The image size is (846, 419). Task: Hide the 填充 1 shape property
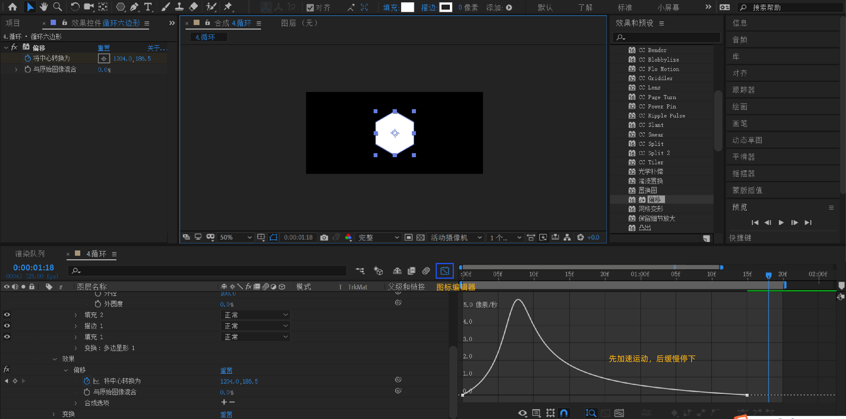coord(7,337)
